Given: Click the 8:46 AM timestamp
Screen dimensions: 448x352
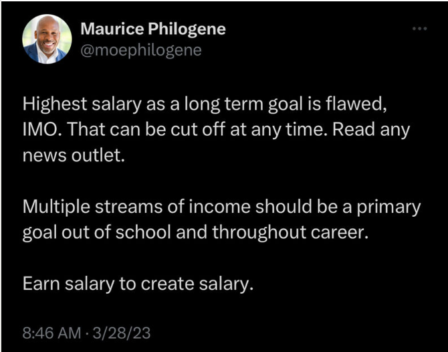Looking at the screenshot, I should tap(51, 333).
